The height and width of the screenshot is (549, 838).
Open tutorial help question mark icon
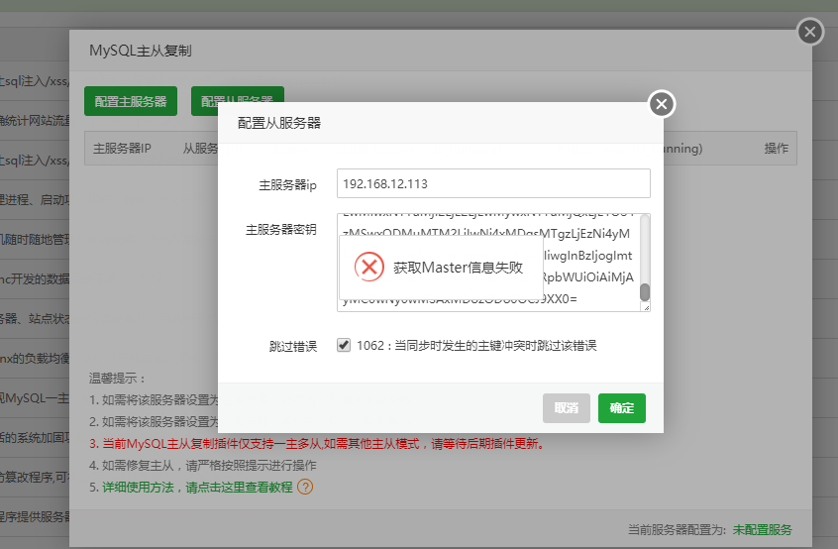click(305, 487)
